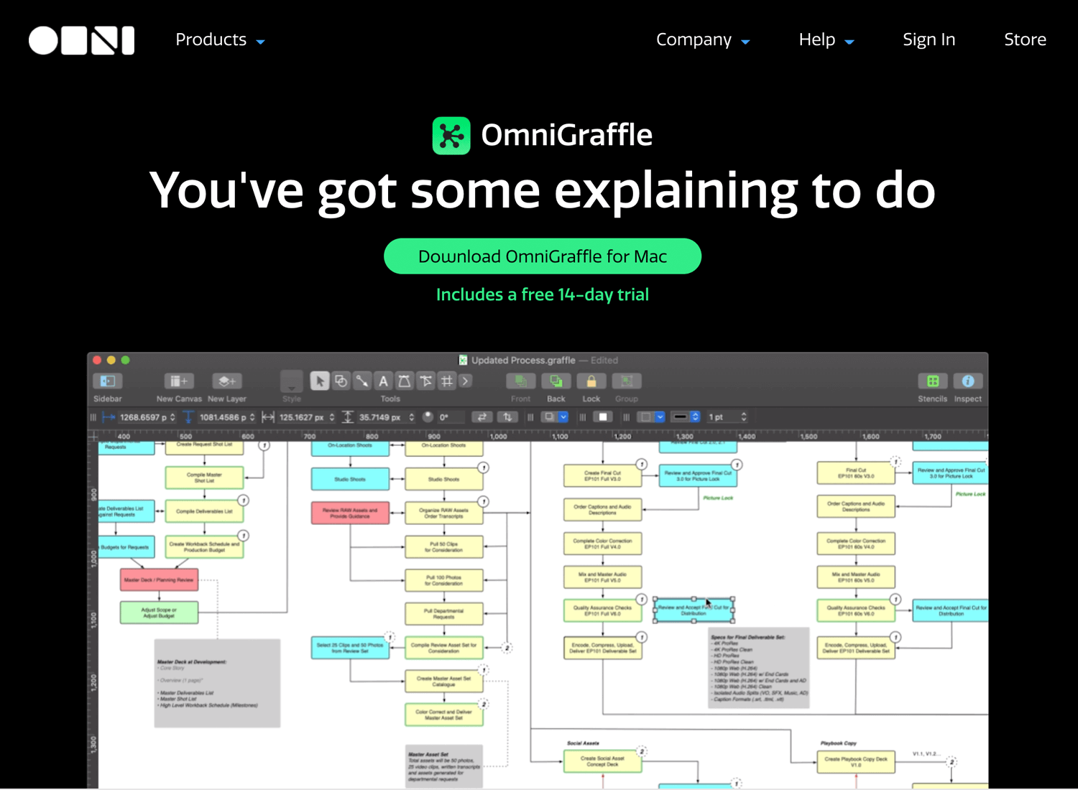Select the Artboard grid tool
Viewport: 1078px width, 790px height.
[447, 381]
